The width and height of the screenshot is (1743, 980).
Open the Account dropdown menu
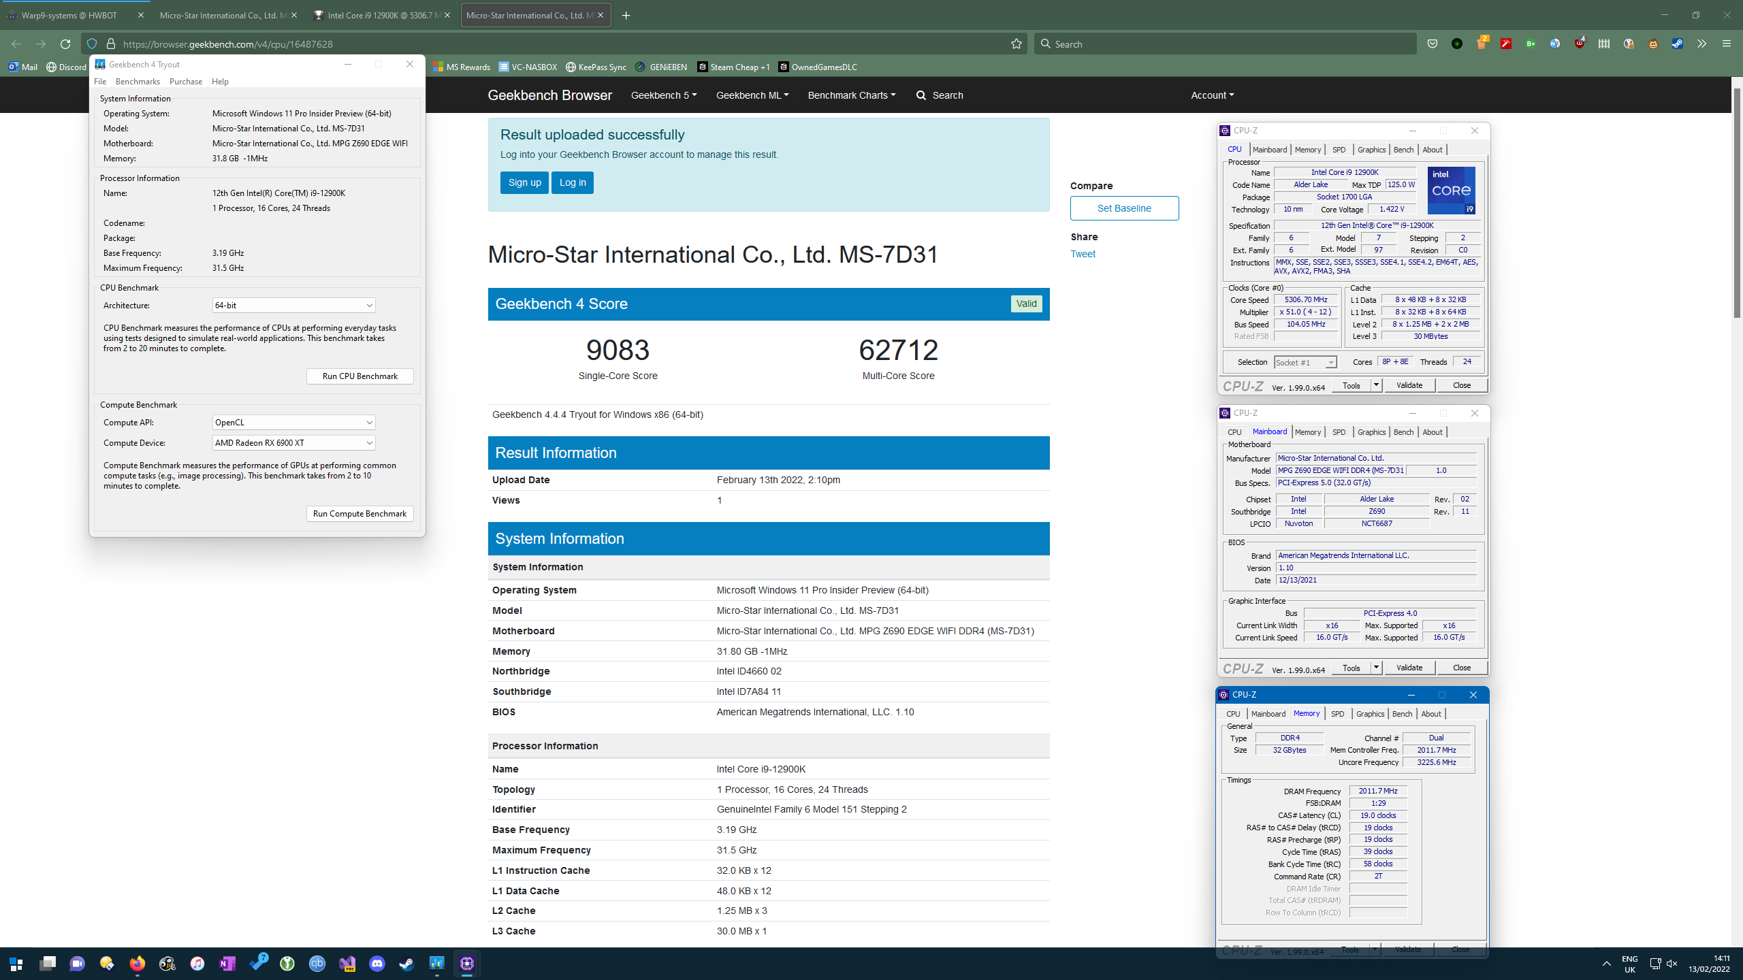pyautogui.click(x=1212, y=95)
